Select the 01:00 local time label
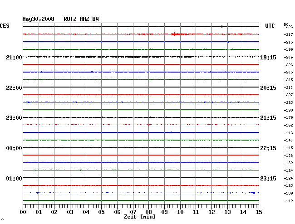 (x=14, y=178)
